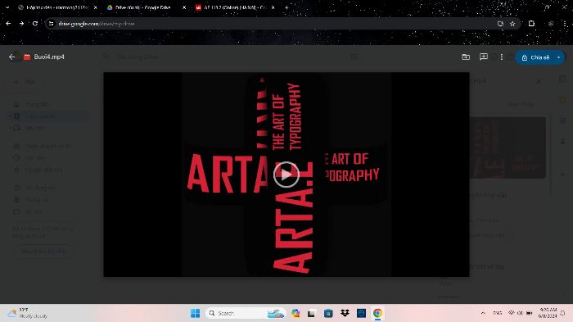Open a new browser tab
This screenshot has width=573, height=322.
point(286,7)
